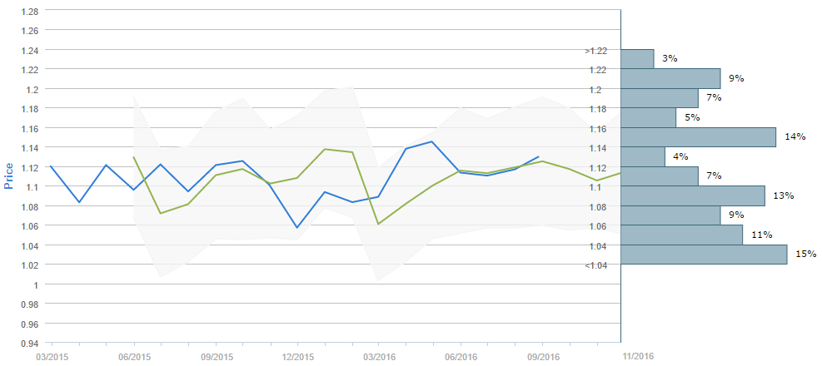
Task: Click the Price axis title
Action: 10,176
